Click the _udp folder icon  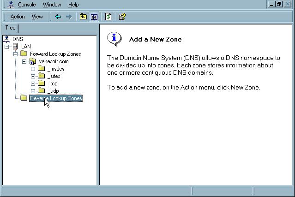41,90
